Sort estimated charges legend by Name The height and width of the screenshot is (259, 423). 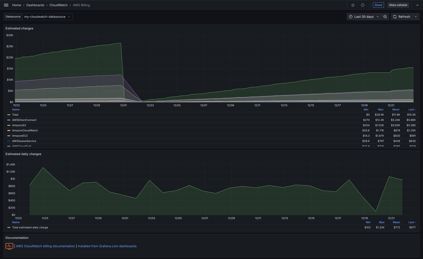16,109
